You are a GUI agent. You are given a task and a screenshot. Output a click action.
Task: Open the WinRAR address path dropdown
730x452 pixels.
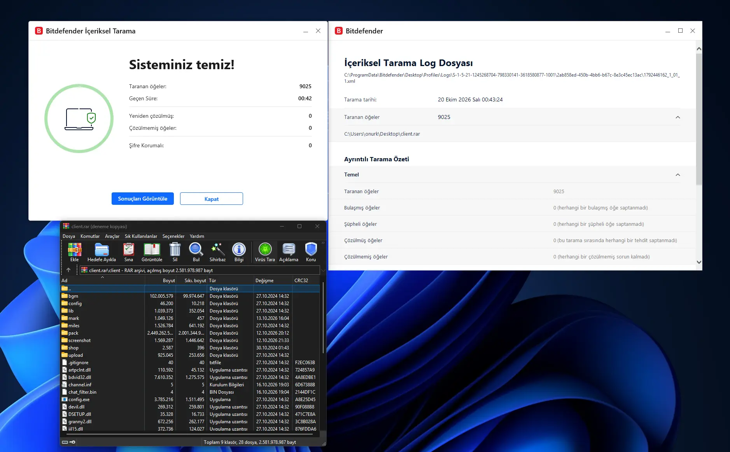pyautogui.click(x=323, y=271)
